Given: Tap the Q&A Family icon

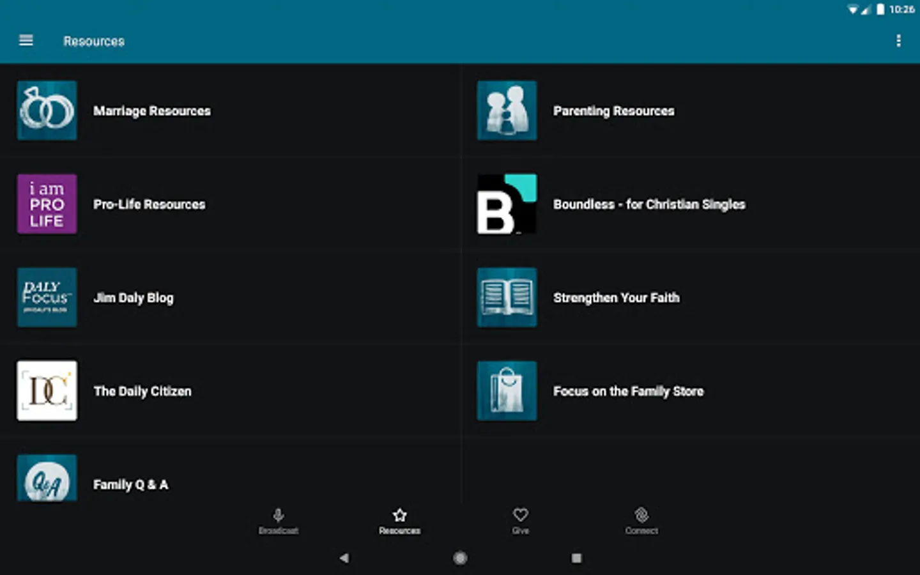Looking at the screenshot, I should 47,478.
